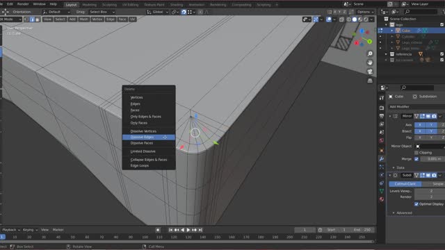Expand the Advanced subdivision section

(x=403, y=213)
